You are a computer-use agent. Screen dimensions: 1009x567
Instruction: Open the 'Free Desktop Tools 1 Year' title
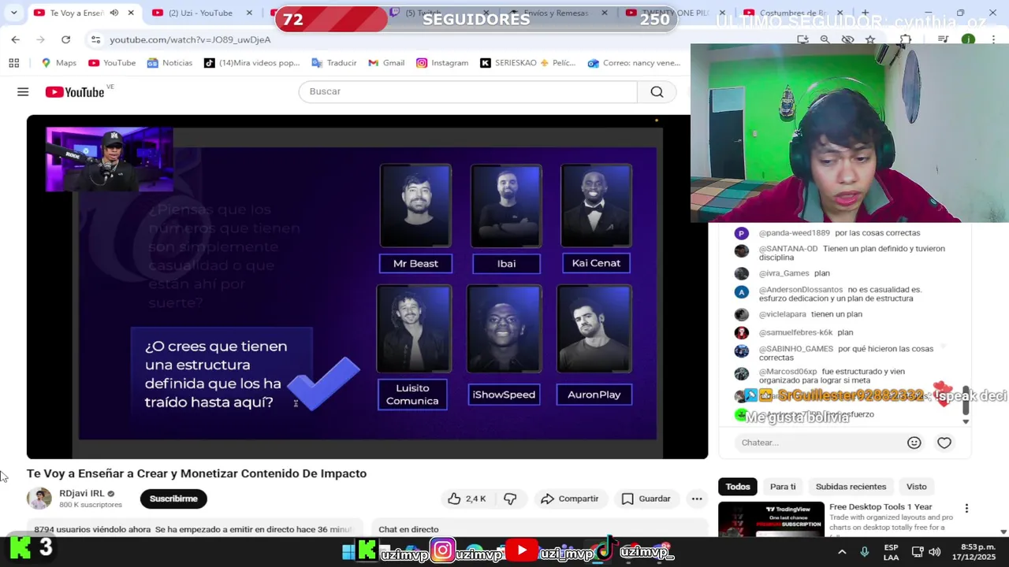[x=881, y=507]
